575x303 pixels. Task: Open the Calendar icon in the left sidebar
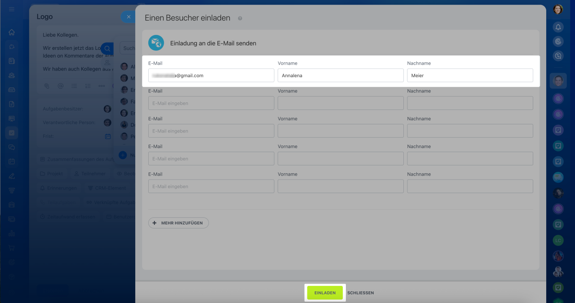tap(12, 162)
